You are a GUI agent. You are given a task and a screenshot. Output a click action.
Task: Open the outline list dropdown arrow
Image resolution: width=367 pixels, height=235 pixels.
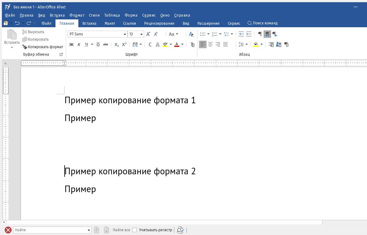(232, 34)
